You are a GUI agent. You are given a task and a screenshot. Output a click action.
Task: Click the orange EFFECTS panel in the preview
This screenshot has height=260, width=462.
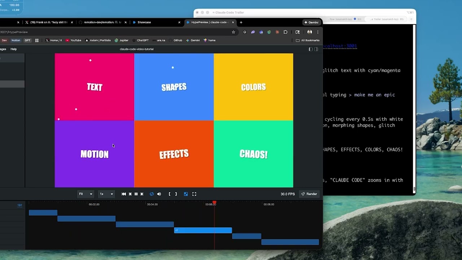click(174, 154)
